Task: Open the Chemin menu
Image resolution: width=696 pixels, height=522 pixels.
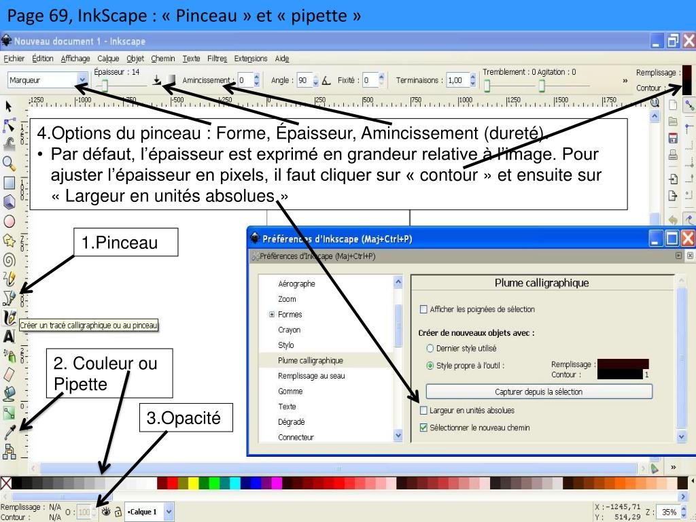Action: tap(163, 58)
